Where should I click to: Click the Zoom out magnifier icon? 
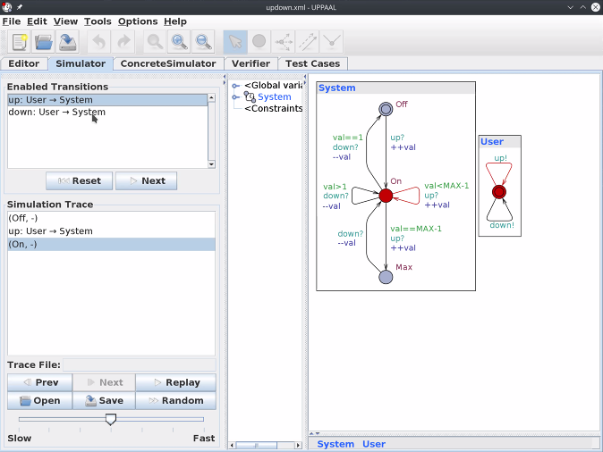(x=203, y=41)
